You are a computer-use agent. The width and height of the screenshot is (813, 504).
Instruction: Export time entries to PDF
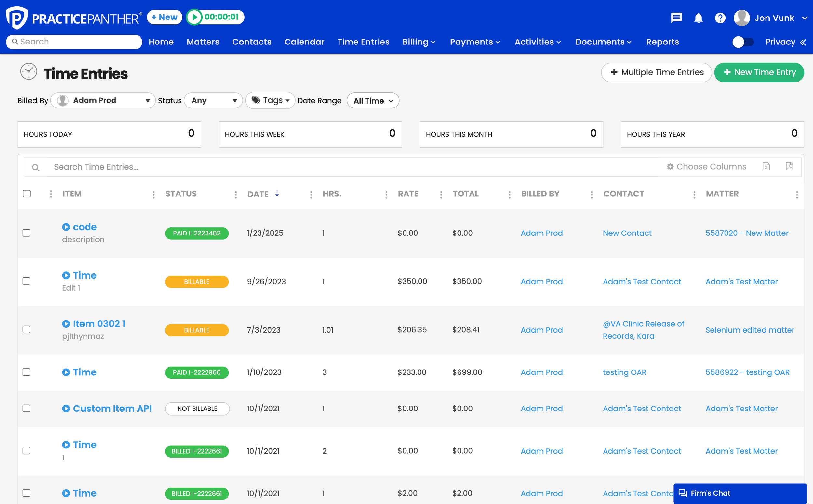point(790,166)
